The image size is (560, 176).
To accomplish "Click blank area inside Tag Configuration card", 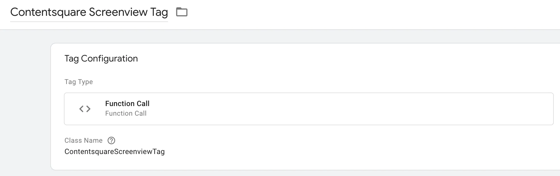I will click(x=339, y=147).
